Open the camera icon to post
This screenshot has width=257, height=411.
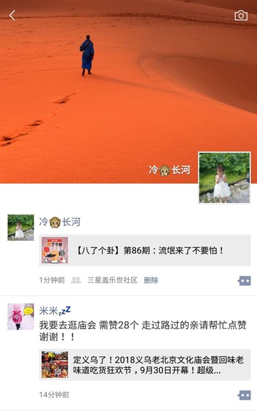click(241, 15)
